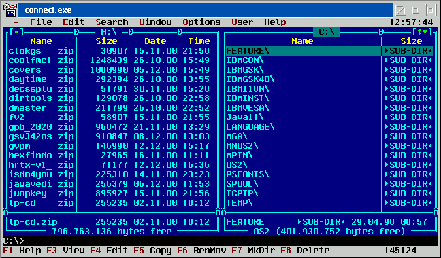Click F7 MkDir in function key bar
The width and height of the screenshot is (441, 258).
[253, 250]
